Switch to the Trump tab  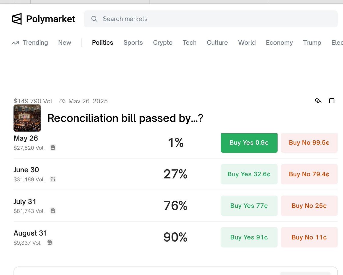312,43
